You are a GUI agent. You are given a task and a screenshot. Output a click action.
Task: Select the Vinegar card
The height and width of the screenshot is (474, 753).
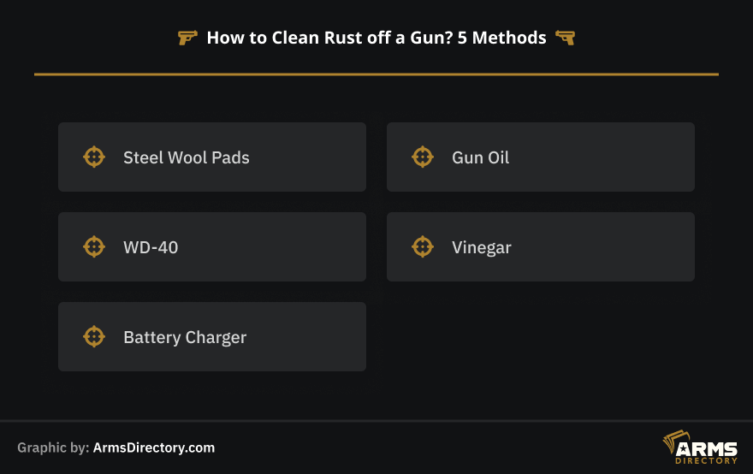[541, 247]
